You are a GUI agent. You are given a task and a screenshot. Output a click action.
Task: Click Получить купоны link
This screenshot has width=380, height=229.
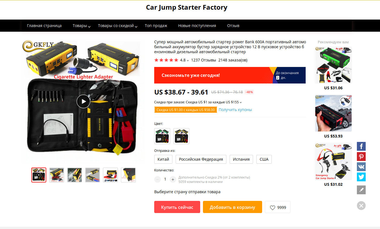point(235,110)
